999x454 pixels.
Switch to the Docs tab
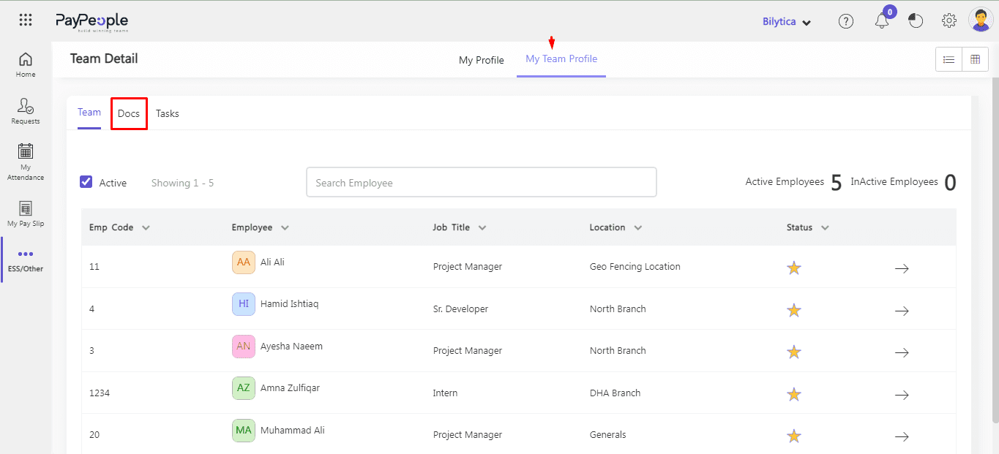tap(129, 113)
